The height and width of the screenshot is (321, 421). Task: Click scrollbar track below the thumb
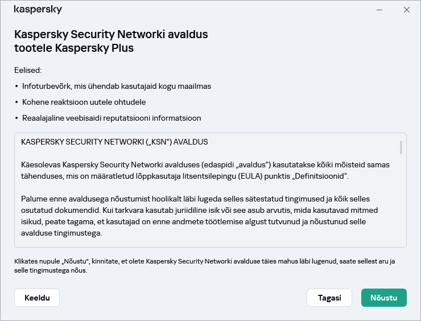click(x=401, y=205)
